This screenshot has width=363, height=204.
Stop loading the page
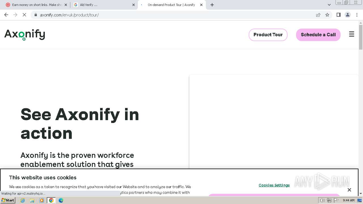pos(24,15)
